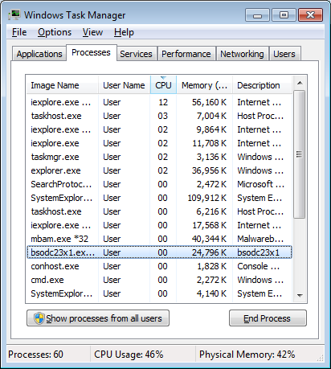Select the conhost.exe process

click(x=159, y=266)
